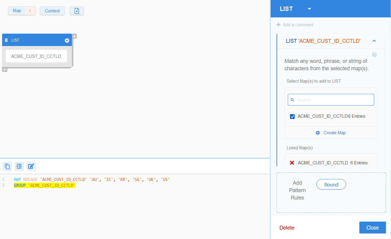Screen dimensions: 391x239
Task: Add the Bound pattern rule
Action: coord(331,185)
